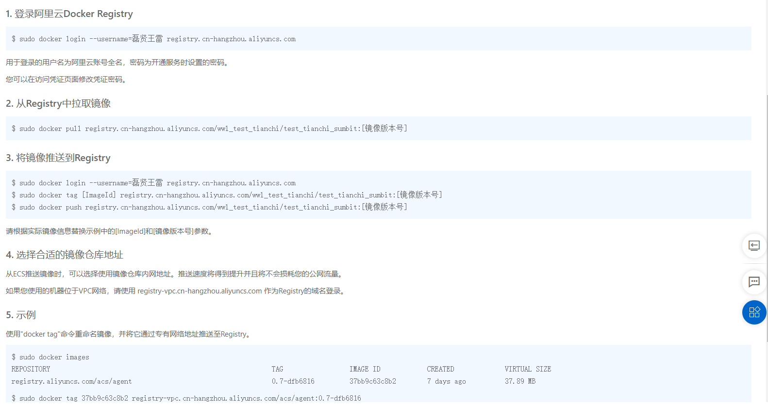Screen dimensions: 768x405
Task: Click the docker pull command line
Action: (209, 129)
